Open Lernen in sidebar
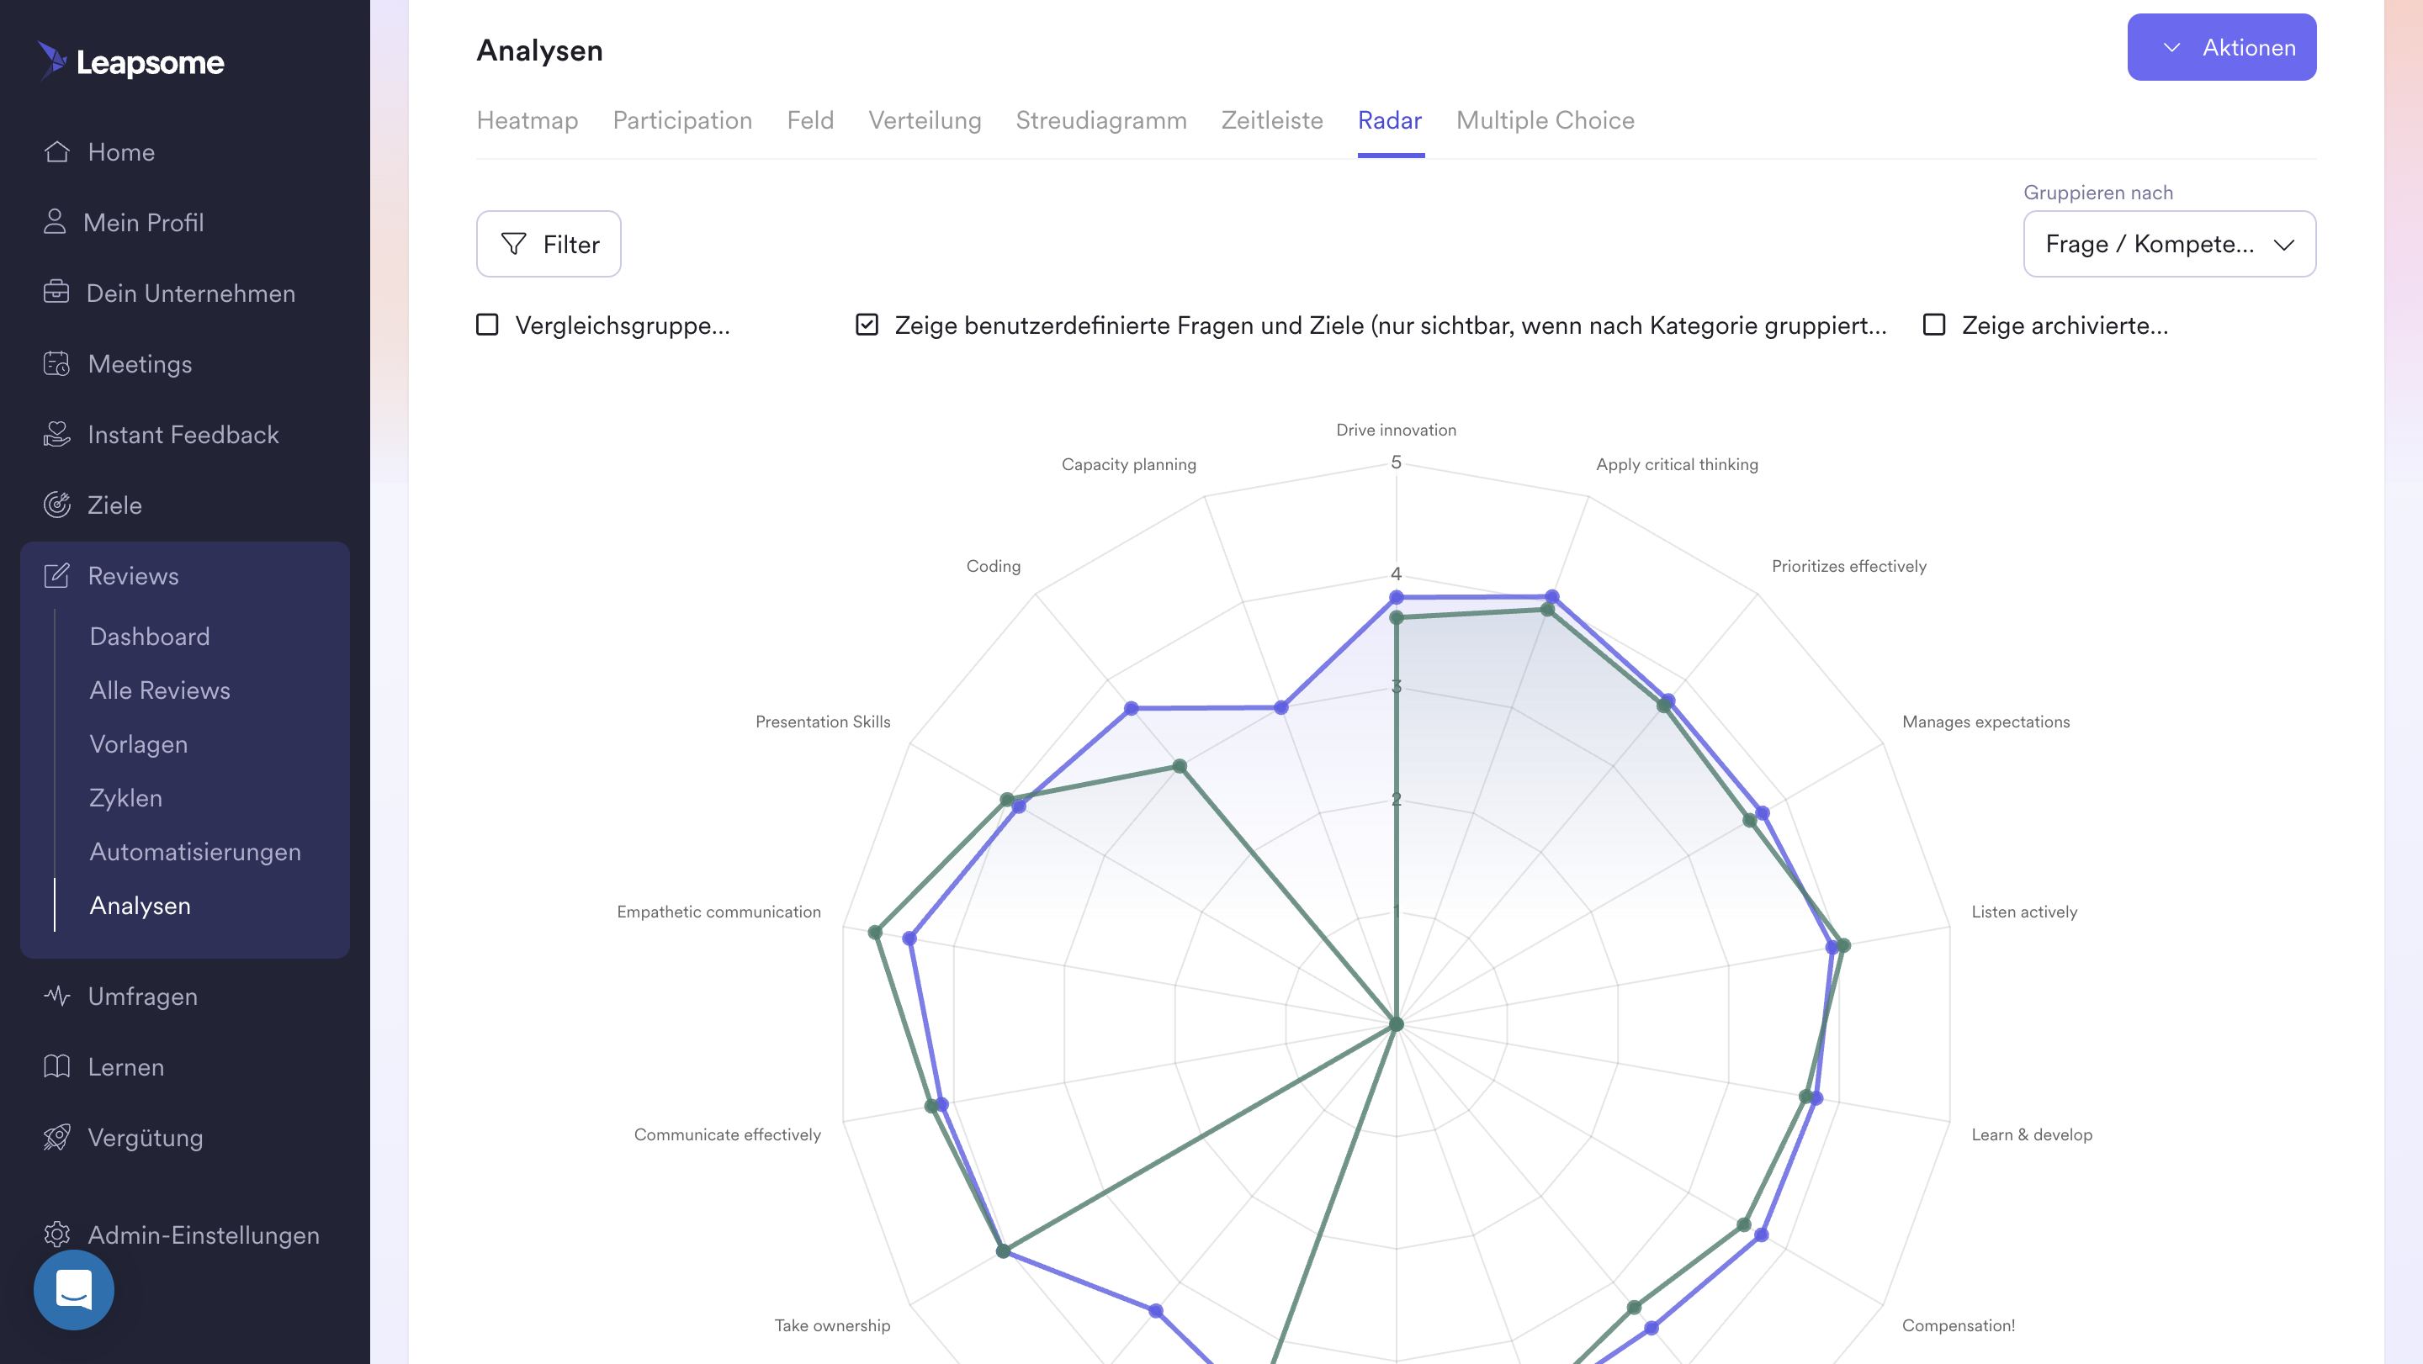This screenshot has height=1364, width=2423. [126, 1066]
